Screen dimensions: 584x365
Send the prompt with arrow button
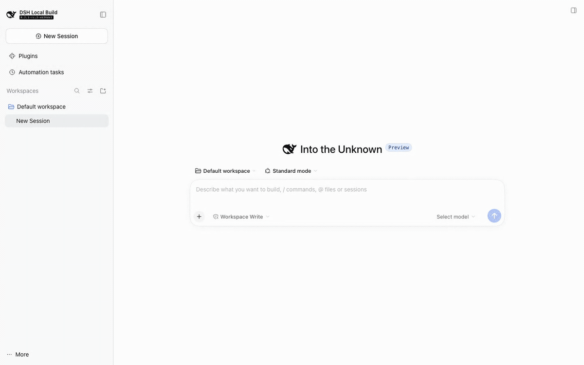click(494, 216)
